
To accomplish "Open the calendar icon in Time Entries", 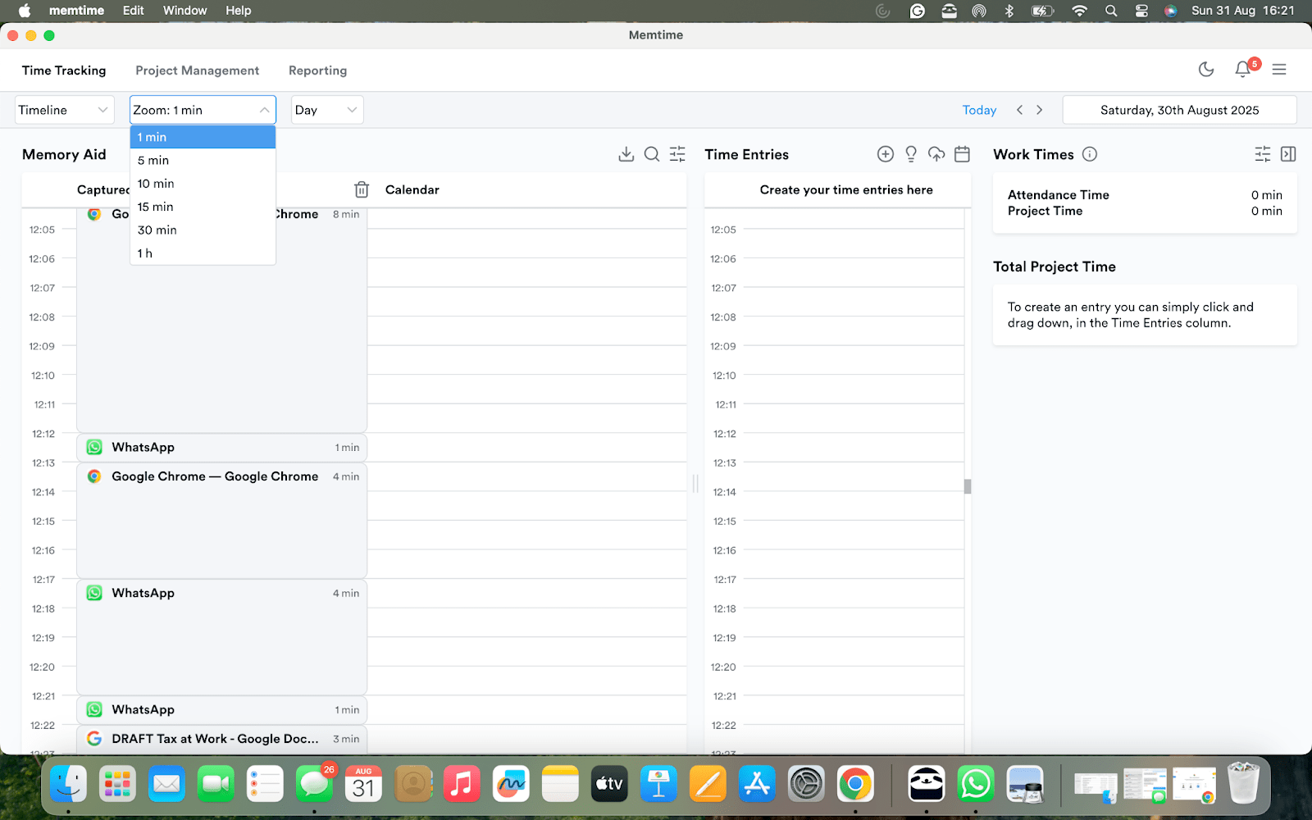I will point(963,154).
